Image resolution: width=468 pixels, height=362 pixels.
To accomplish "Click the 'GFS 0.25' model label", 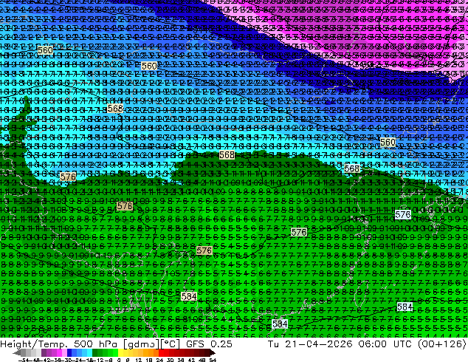I will point(209,344).
